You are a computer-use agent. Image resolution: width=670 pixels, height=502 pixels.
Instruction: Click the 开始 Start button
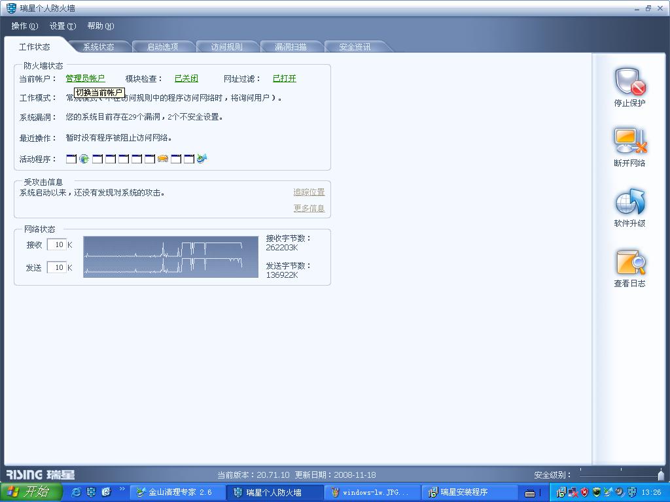tap(30, 492)
